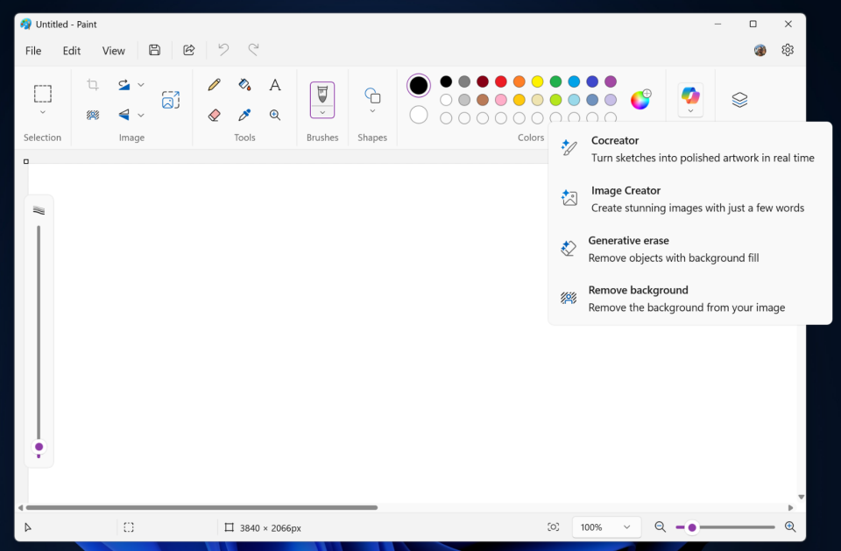The height and width of the screenshot is (551, 841).
Task: Select the Text tool
Action: point(274,85)
